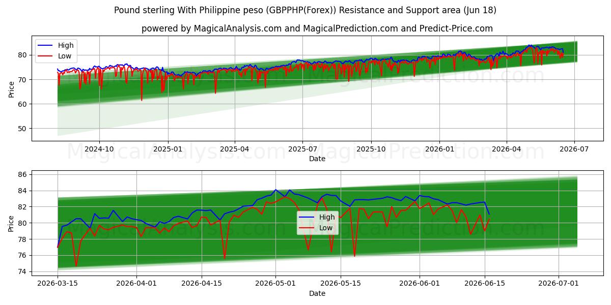Click the 2025-04 date tick label
This screenshot has height=305, width=611.
235,149
